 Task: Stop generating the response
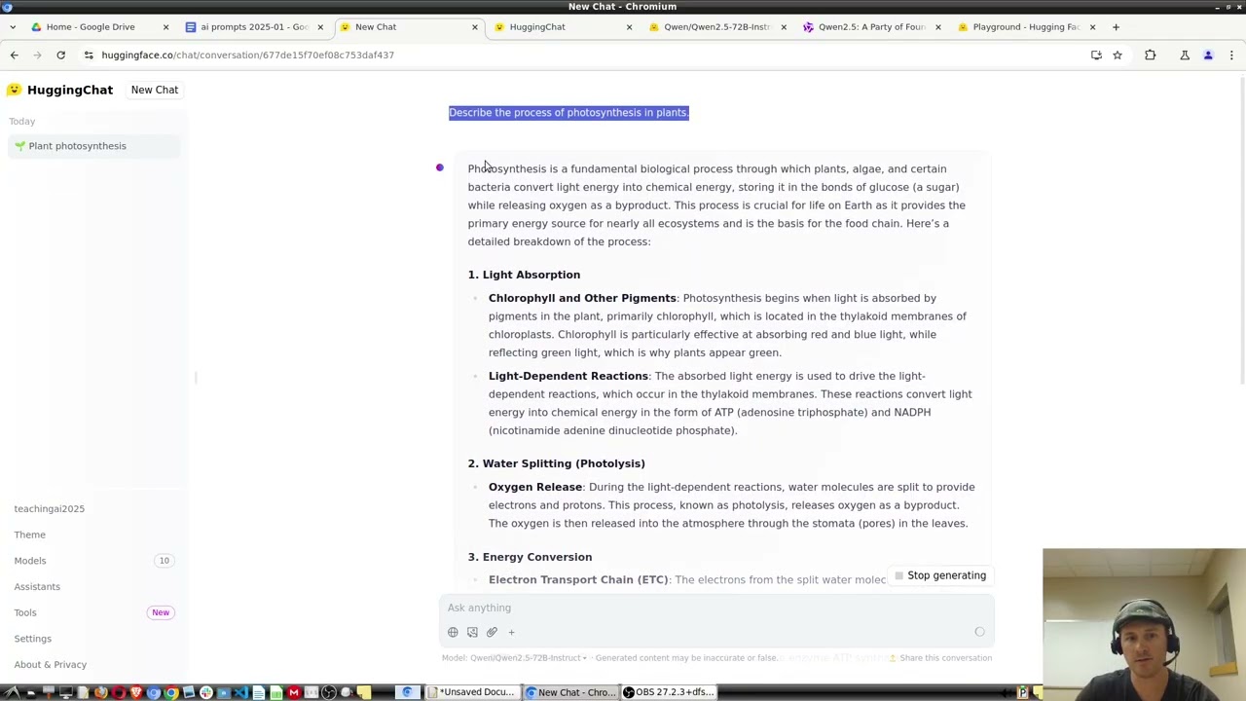[940, 575]
